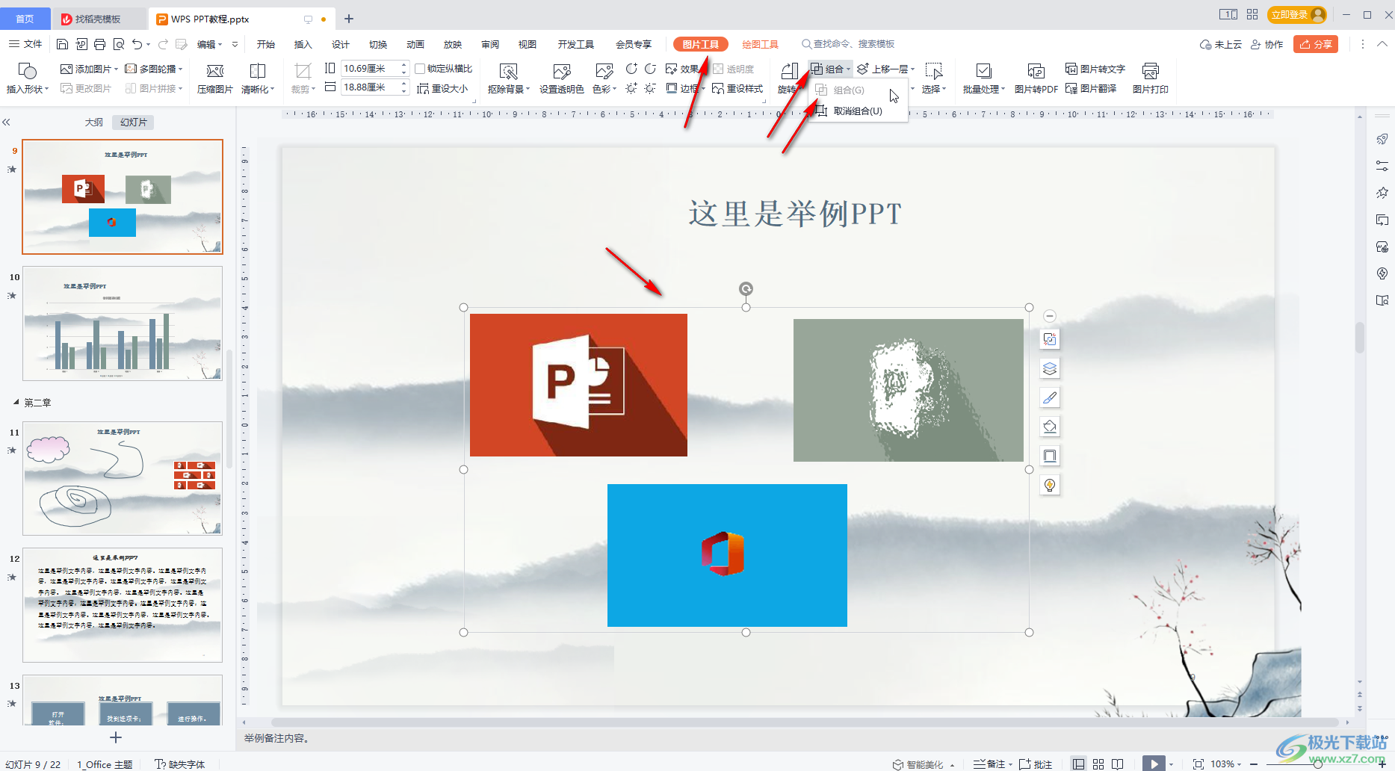The height and width of the screenshot is (771, 1395).
Task: Open the 添加图片 dropdown
Action: (89, 69)
